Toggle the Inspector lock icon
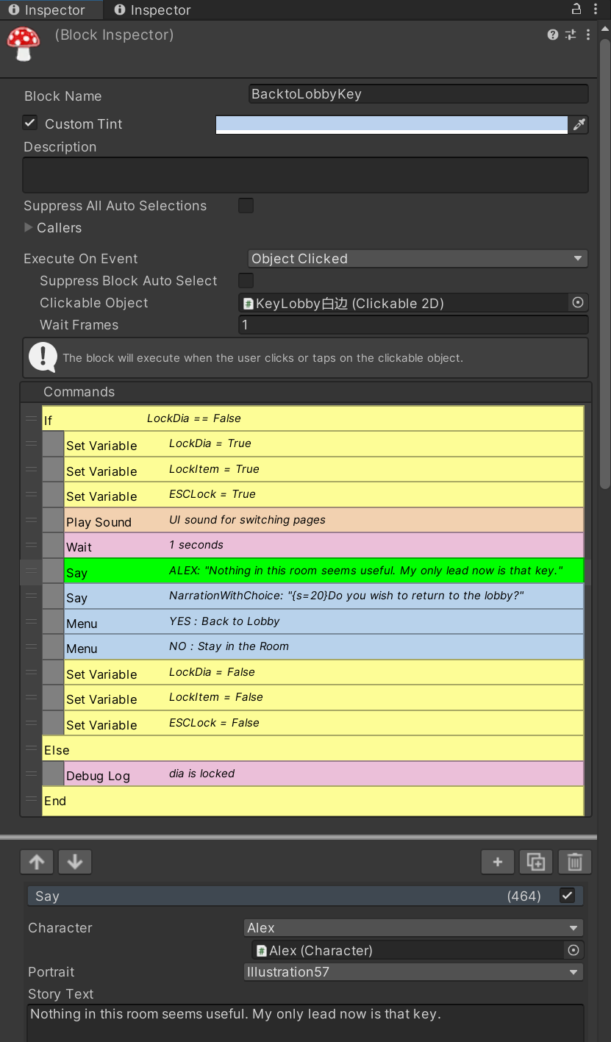The width and height of the screenshot is (611, 1042). tap(576, 9)
